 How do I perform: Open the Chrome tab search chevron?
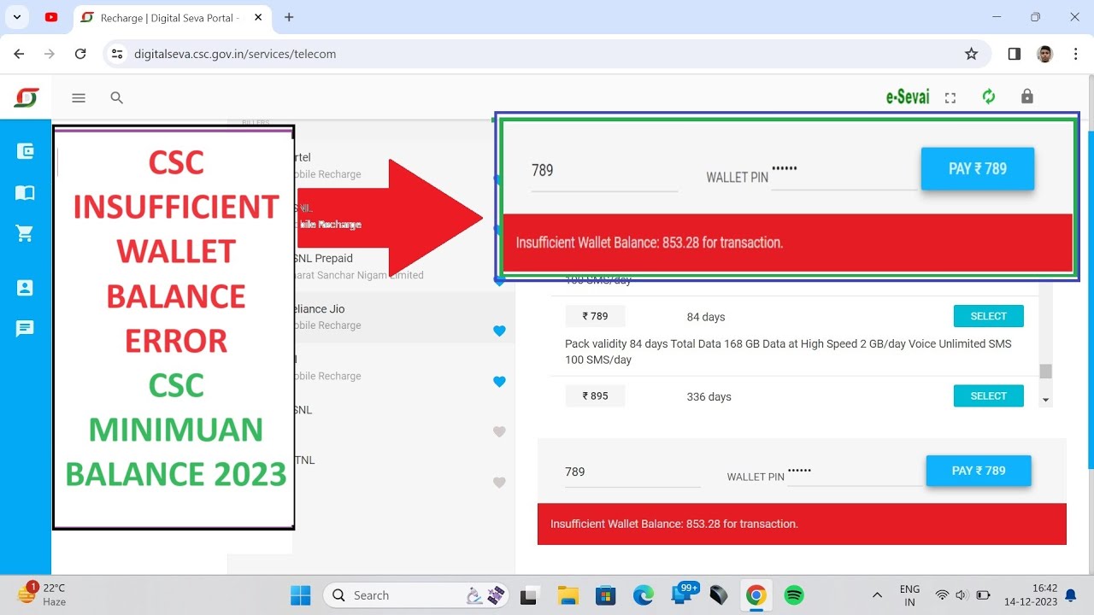(x=17, y=17)
